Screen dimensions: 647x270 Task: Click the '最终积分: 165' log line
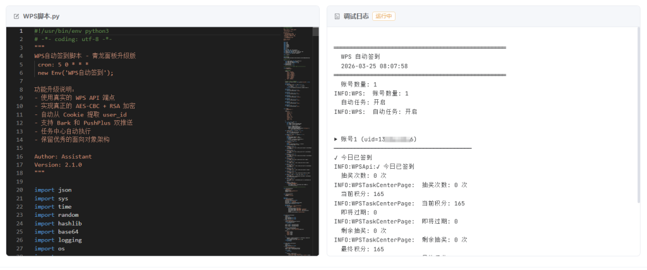[x=362, y=249]
